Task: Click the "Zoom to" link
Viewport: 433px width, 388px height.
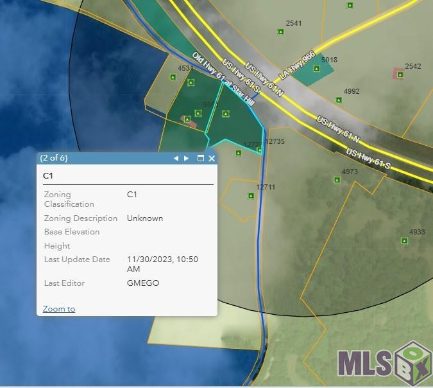Action: [58, 309]
